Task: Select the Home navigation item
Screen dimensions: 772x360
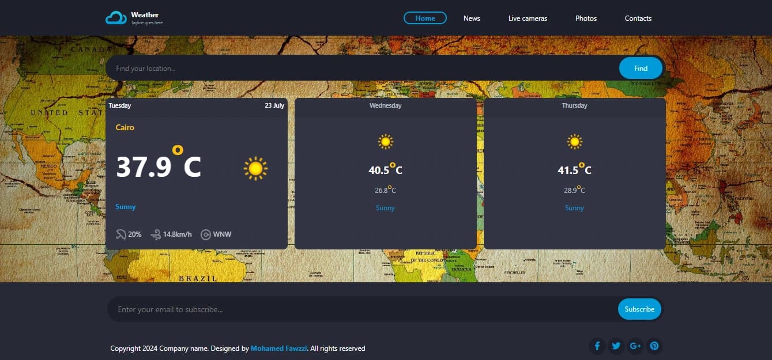Action: point(425,18)
